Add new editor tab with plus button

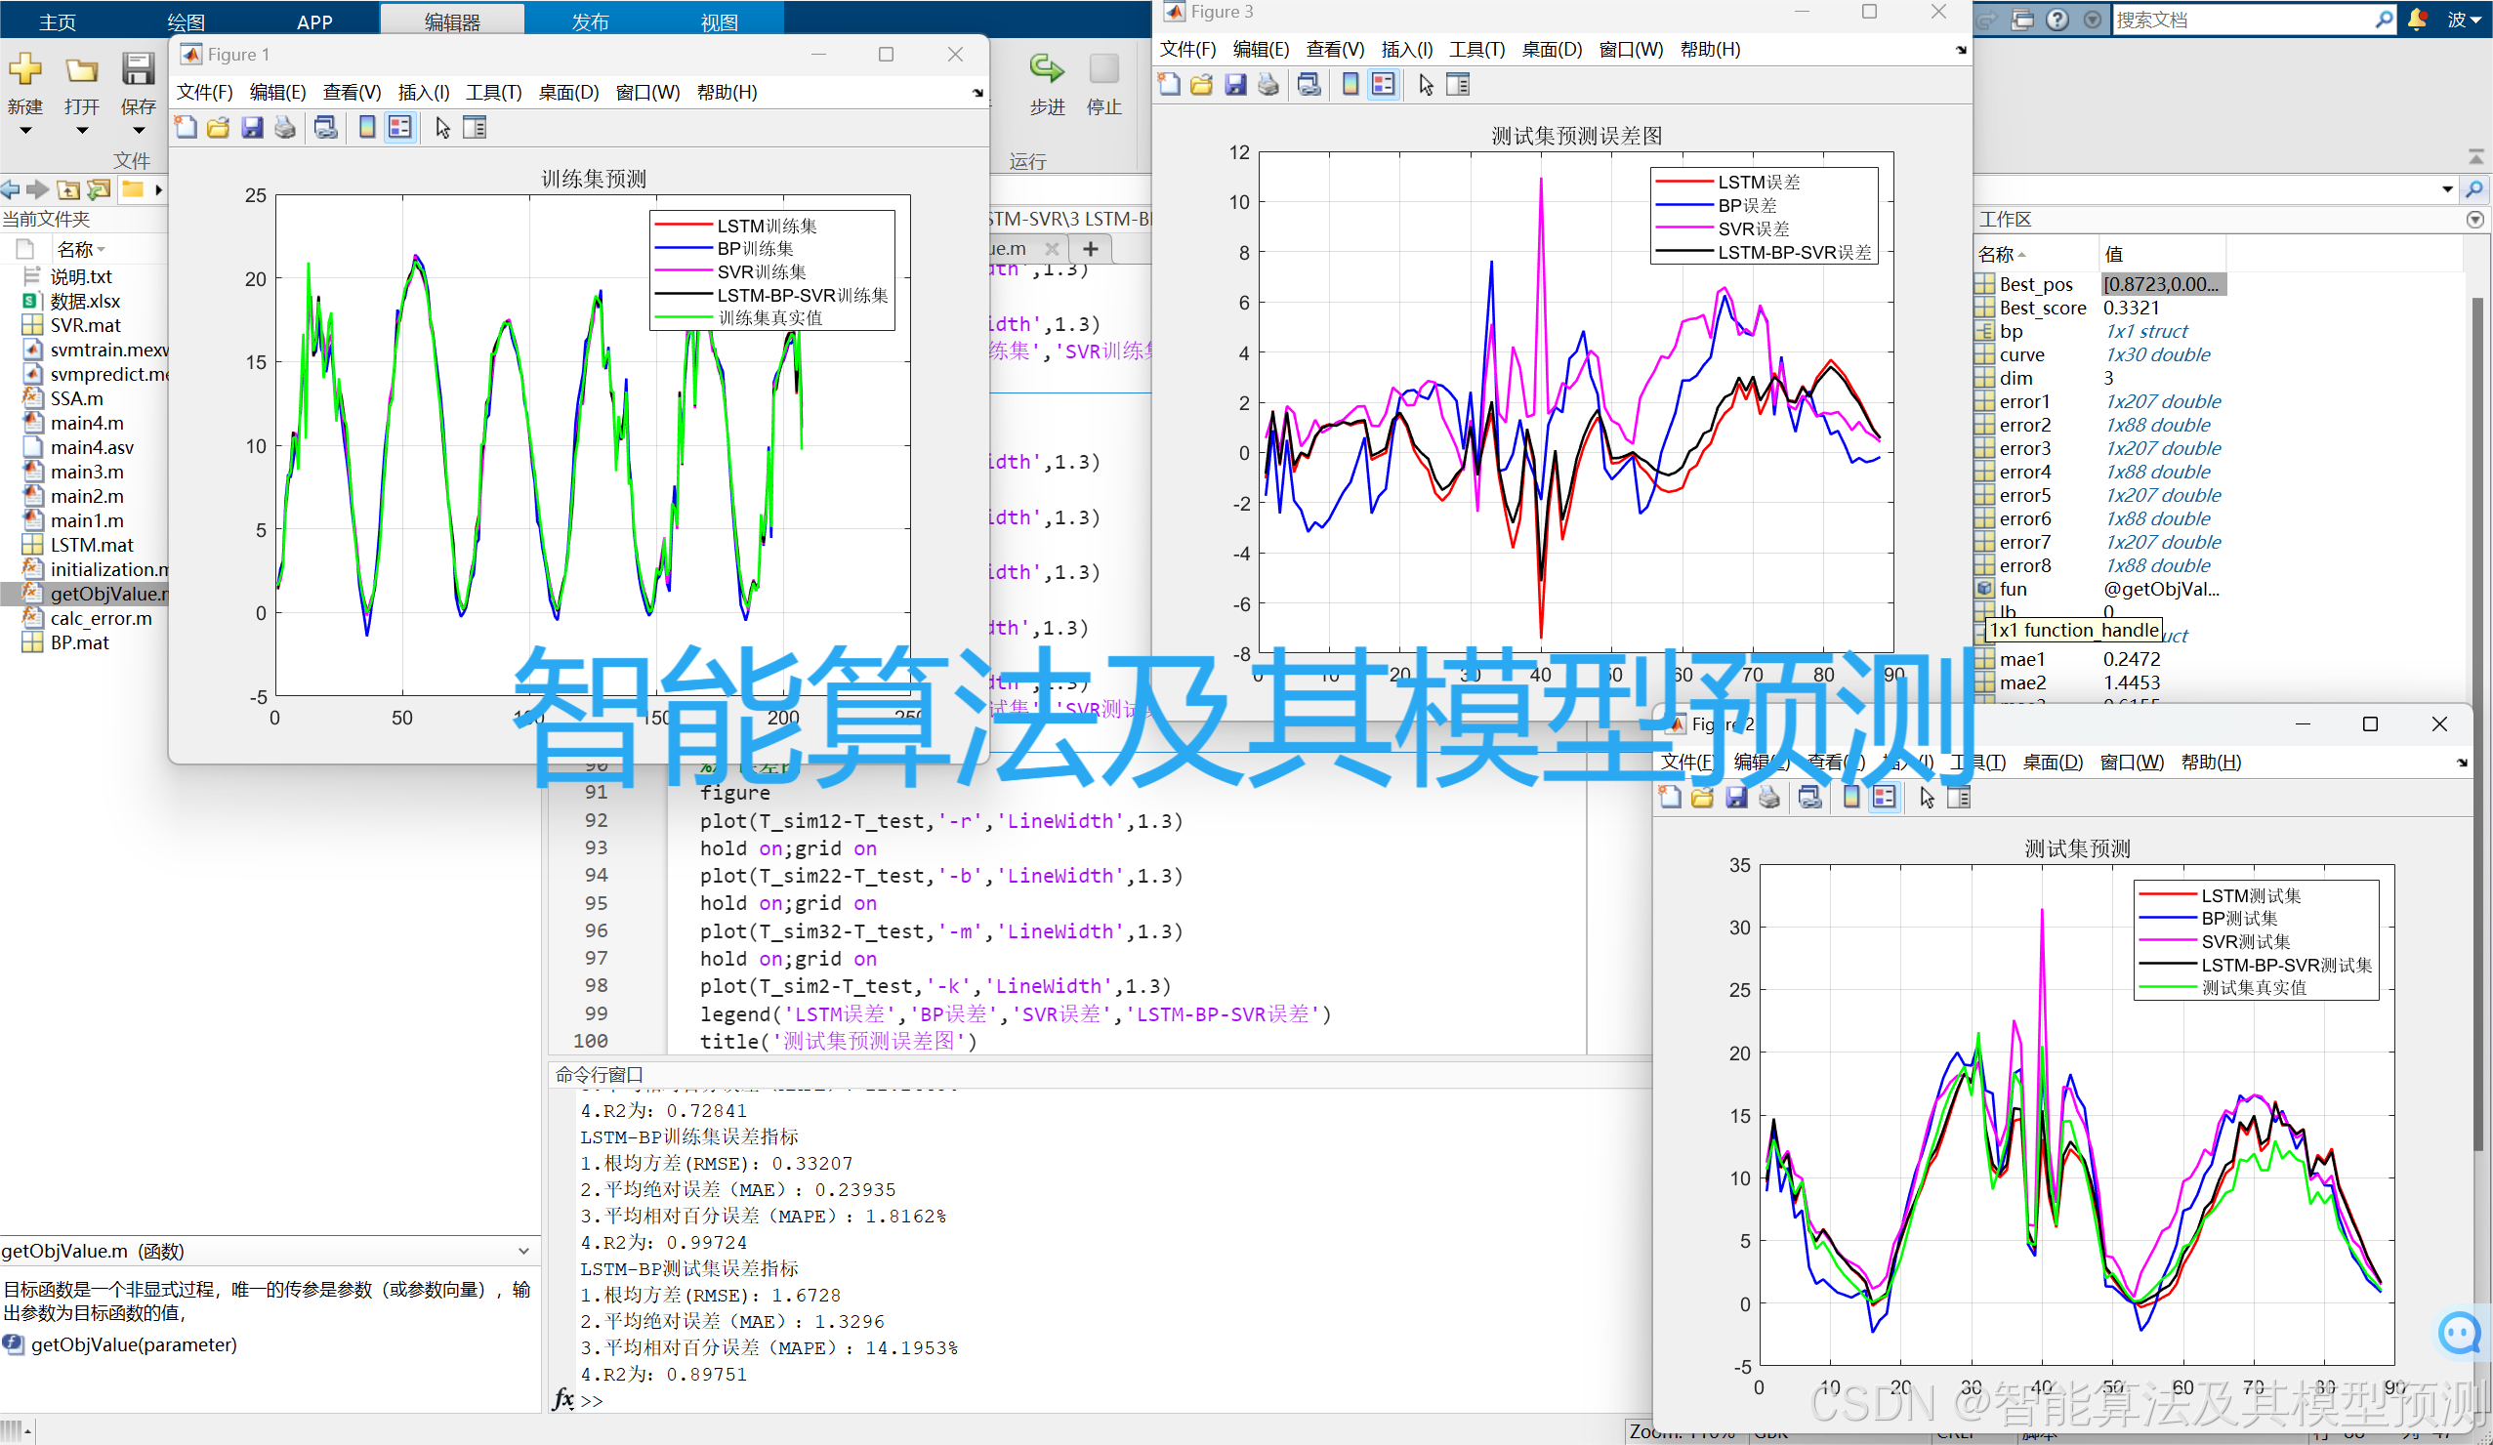tap(1090, 249)
